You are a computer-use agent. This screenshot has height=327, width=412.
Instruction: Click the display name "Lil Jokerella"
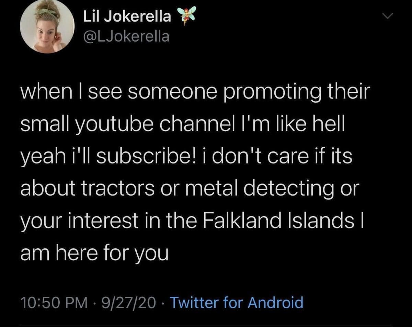click(x=127, y=16)
